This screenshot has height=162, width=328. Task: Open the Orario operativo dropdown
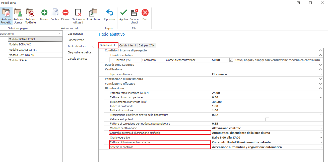point(321,138)
